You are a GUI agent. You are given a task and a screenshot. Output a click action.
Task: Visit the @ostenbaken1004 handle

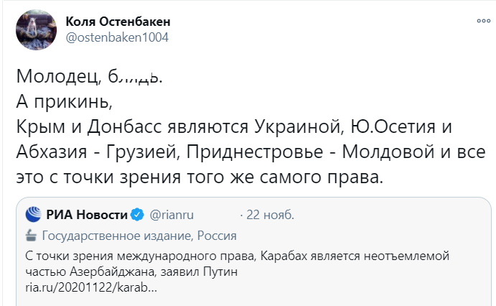tap(117, 37)
